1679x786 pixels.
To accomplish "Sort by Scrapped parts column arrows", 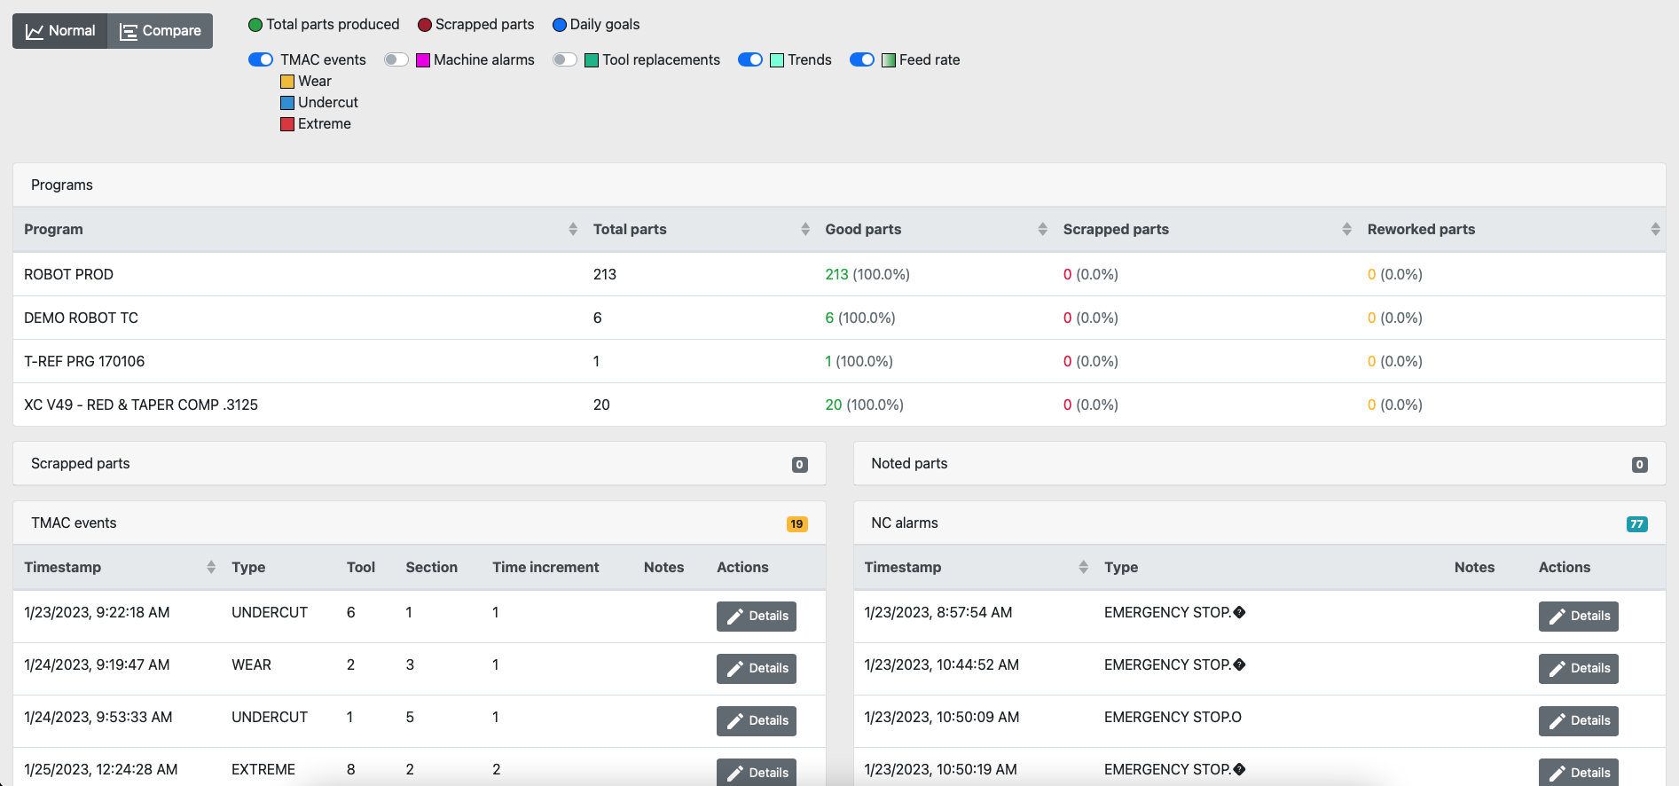I will (1347, 230).
